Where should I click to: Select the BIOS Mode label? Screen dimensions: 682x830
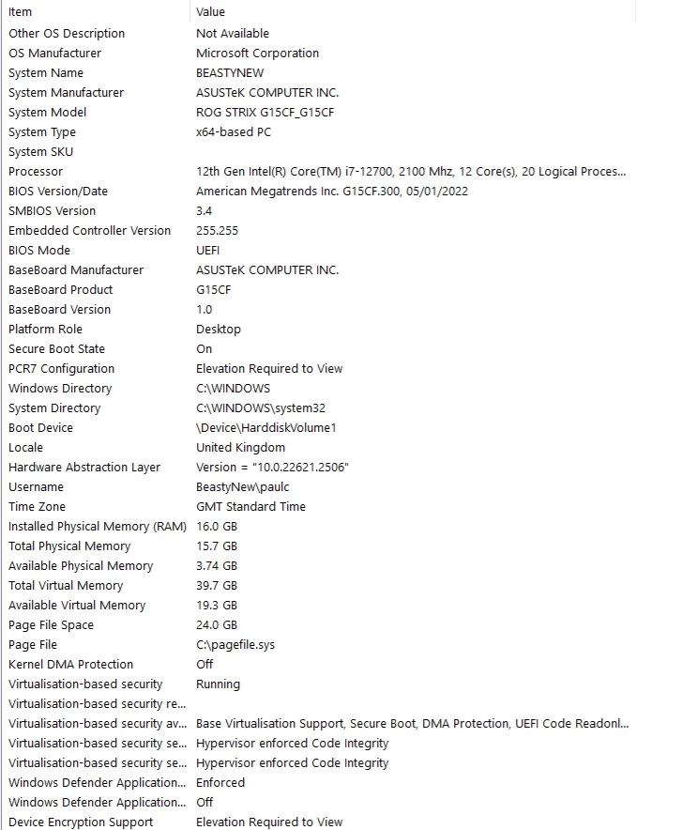39,251
